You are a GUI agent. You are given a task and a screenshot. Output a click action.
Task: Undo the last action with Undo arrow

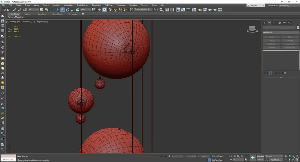click(4, 10)
